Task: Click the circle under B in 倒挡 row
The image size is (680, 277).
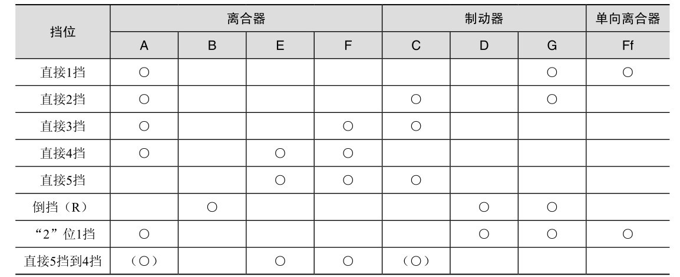Action: tap(212, 208)
